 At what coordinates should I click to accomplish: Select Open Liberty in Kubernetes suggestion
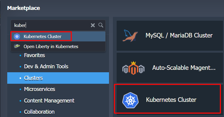pos(58,47)
